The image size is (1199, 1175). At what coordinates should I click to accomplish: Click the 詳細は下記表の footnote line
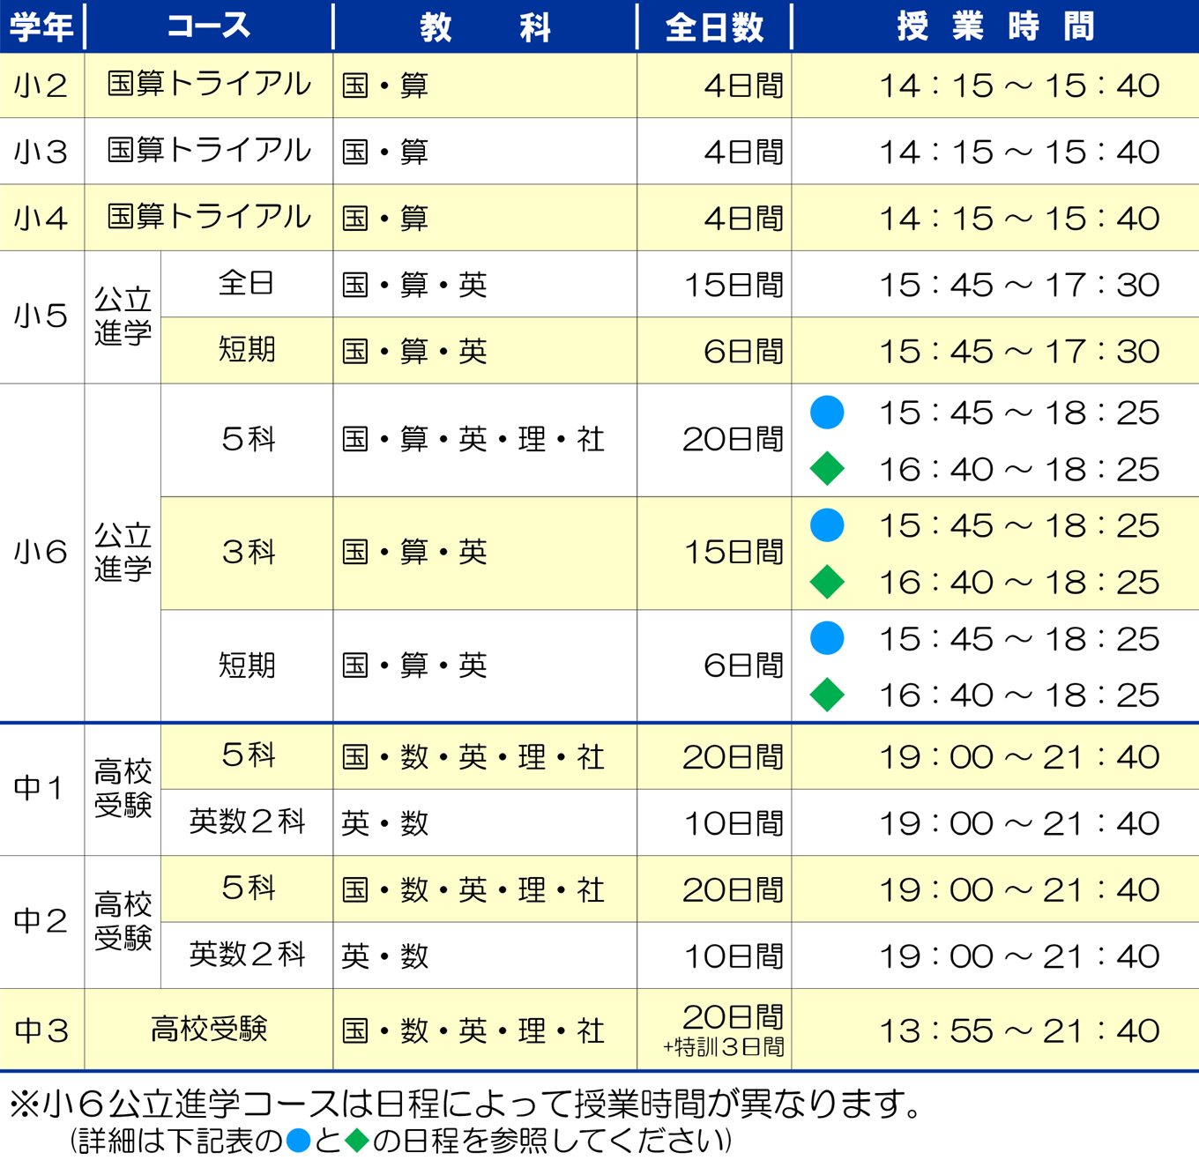[x=399, y=1142]
